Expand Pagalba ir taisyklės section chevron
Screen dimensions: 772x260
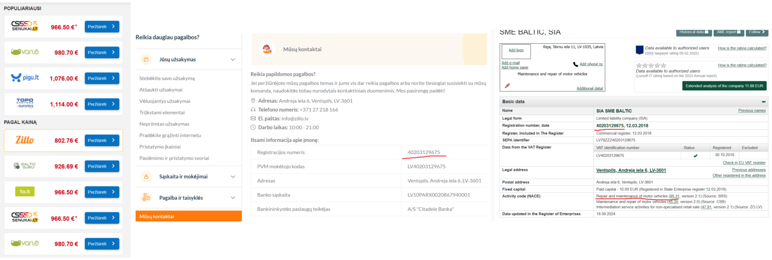(x=233, y=198)
